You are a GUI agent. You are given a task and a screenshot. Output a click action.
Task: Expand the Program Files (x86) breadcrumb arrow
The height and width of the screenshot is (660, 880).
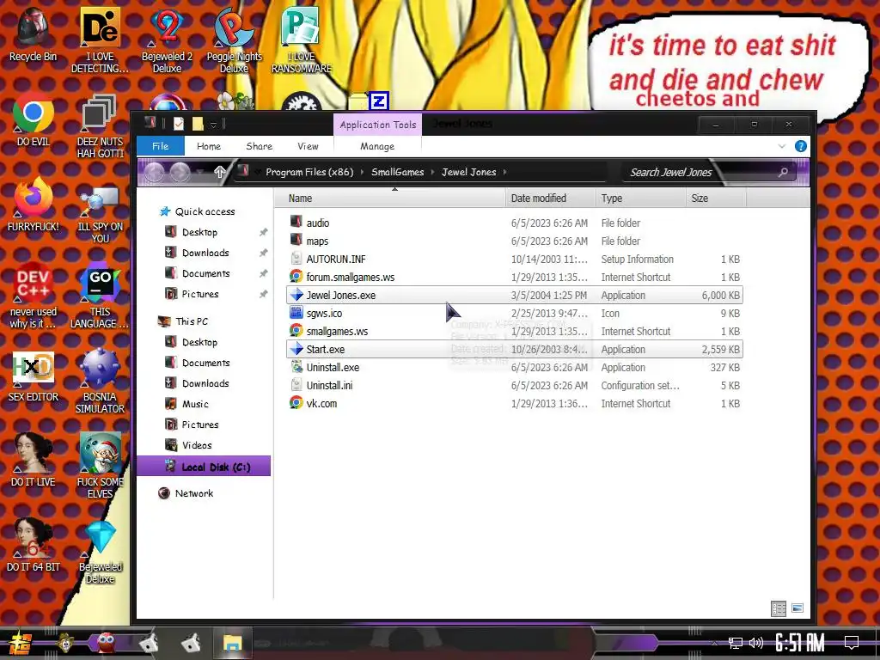point(362,172)
